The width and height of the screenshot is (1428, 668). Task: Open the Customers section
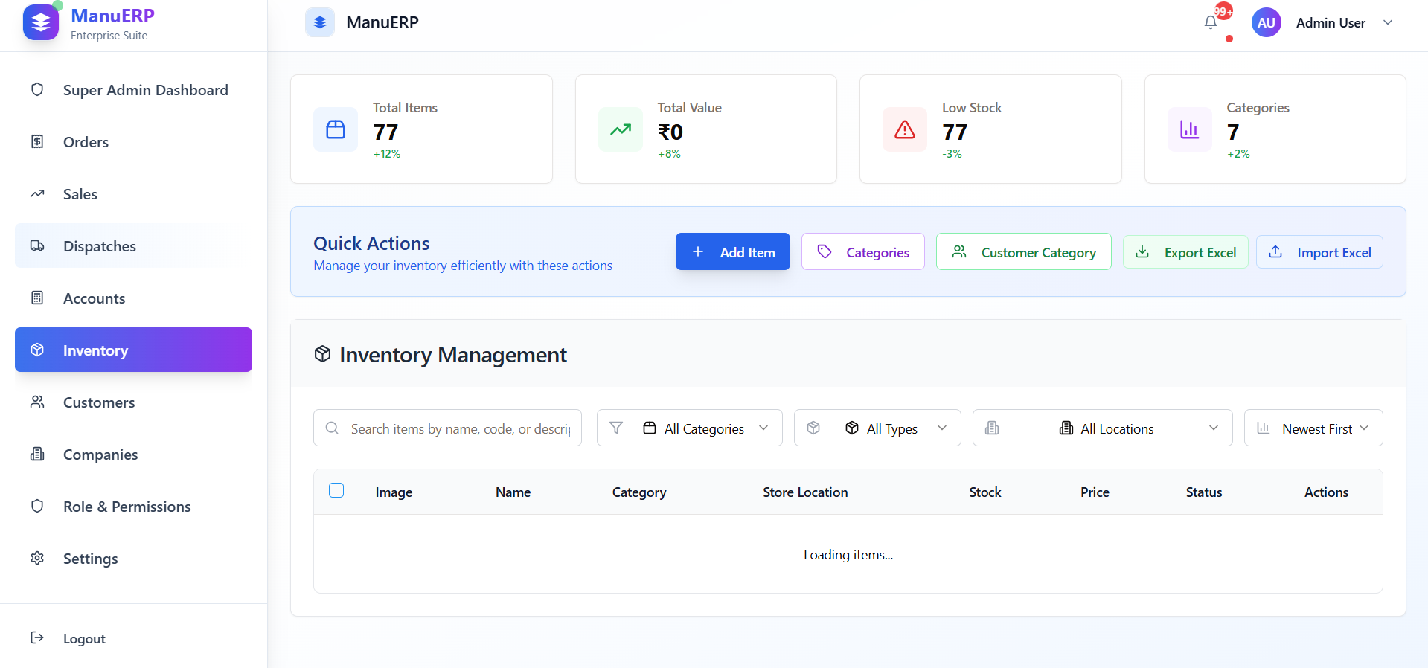click(x=133, y=402)
